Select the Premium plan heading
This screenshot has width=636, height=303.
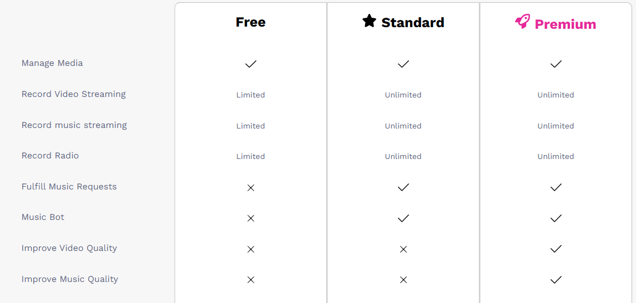click(x=565, y=24)
